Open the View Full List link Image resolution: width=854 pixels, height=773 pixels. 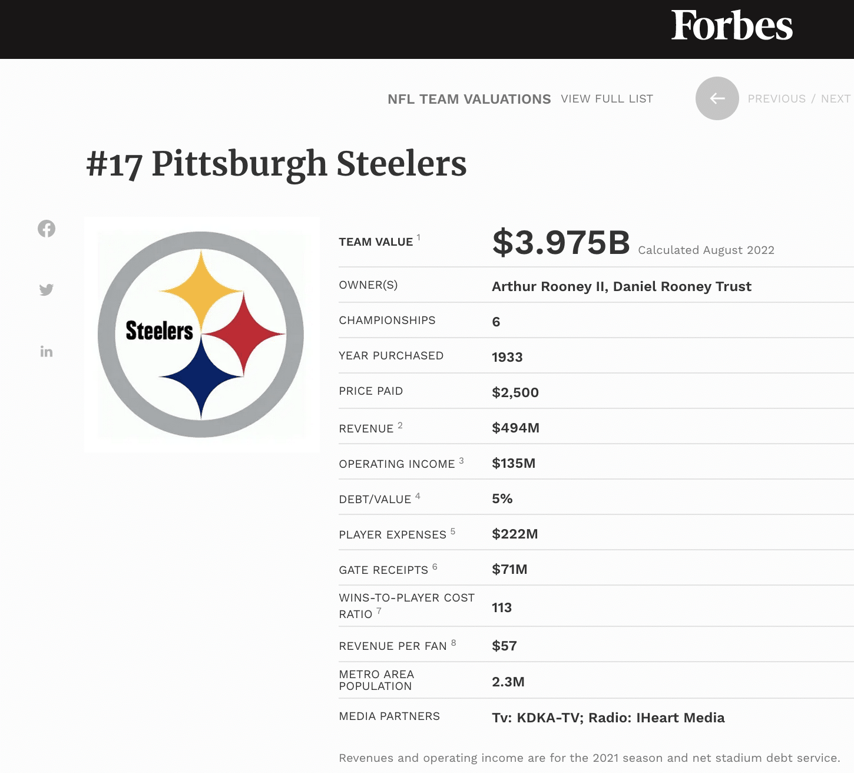tap(607, 99)
